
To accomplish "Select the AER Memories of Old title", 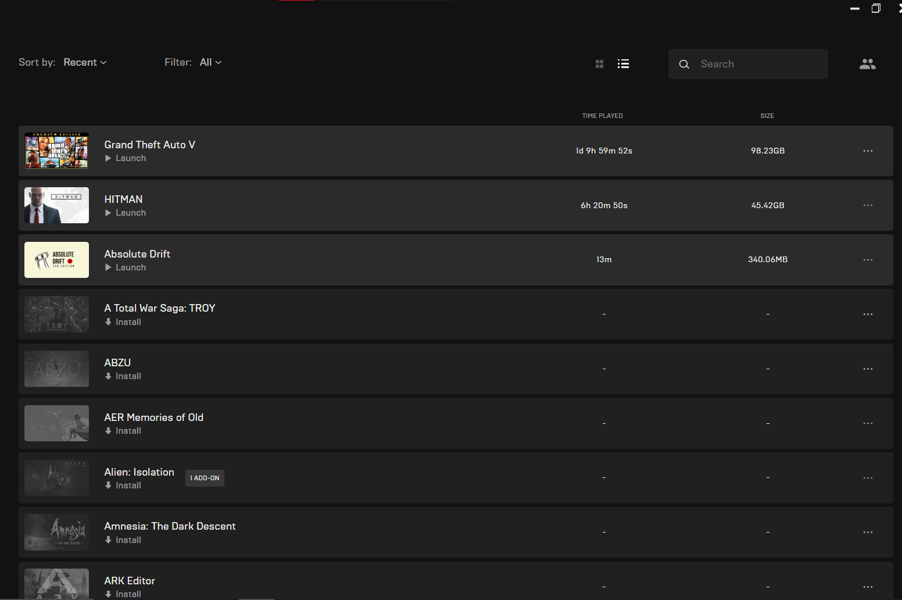I will pos(154,417).
